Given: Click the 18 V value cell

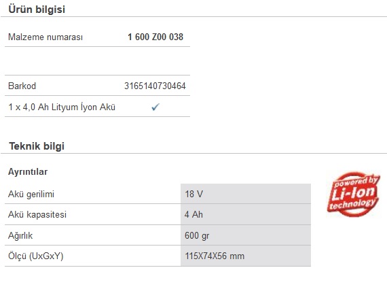Looking at the screenshot, I should tap(246, 194).
